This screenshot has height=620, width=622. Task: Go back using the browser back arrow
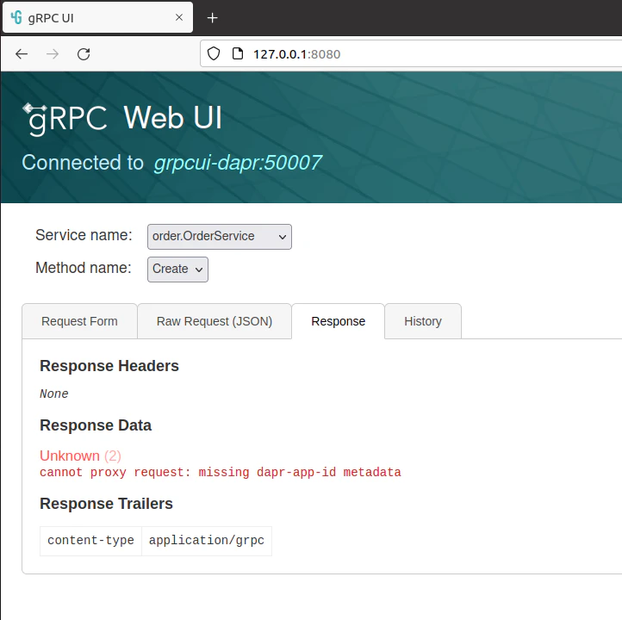[x=22, y=54]
